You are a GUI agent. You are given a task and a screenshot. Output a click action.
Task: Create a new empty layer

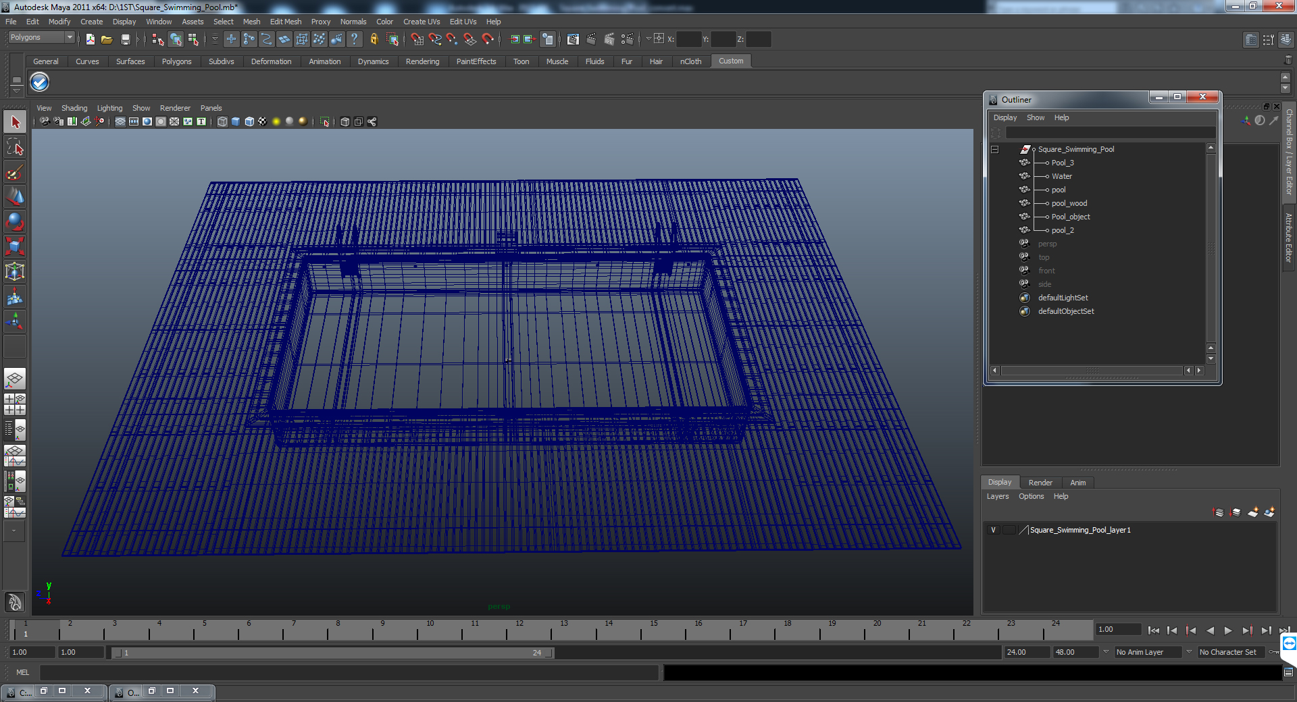pyautogui.click(x=1253, y=512)
